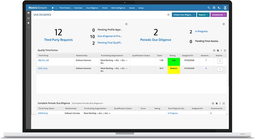The height and width of the screenshot is (139, 255).
Task: Open ABC Pvt. Ltd third party link
Action: (43, 60)
